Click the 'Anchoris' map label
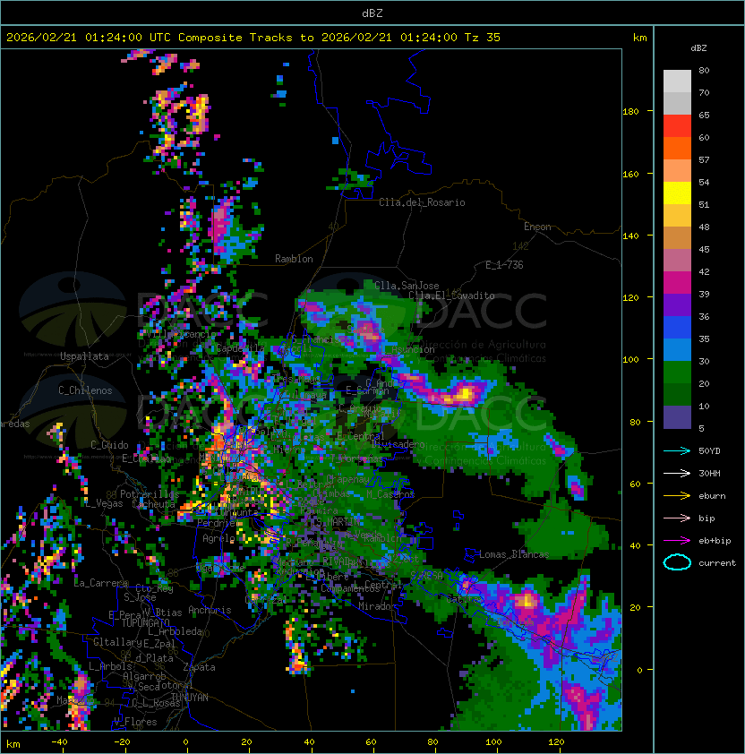This screenshot has height=754, width=745. pos(210,610)
